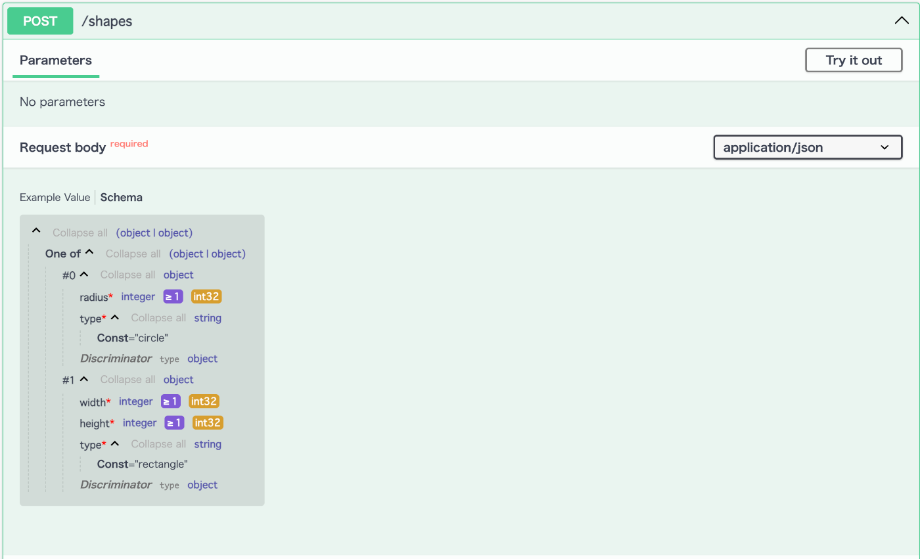Click the Try it out button
Viewport: 920px width, 559px height.
(x=854, y=60)
